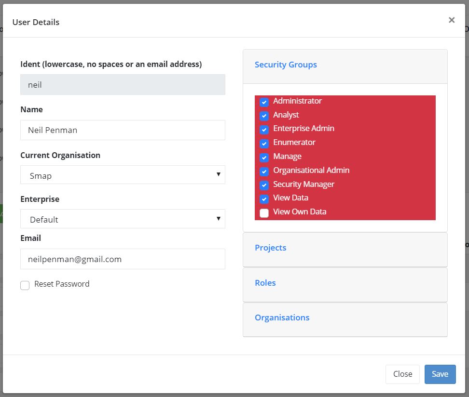Disable the View Data checkbox
469x397 pixels.
pyautogui.click(x=264, y=199)
